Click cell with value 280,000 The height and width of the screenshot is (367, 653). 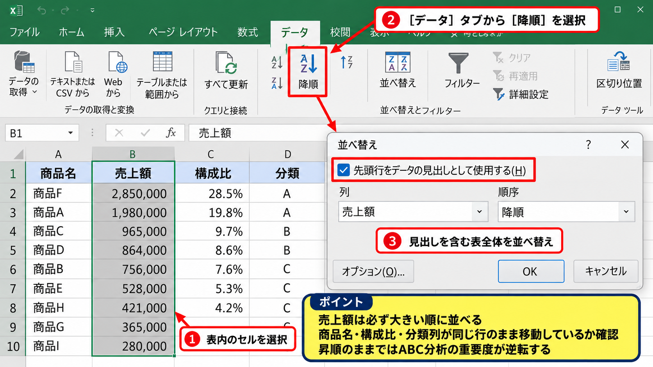click(x=133, y=346)
